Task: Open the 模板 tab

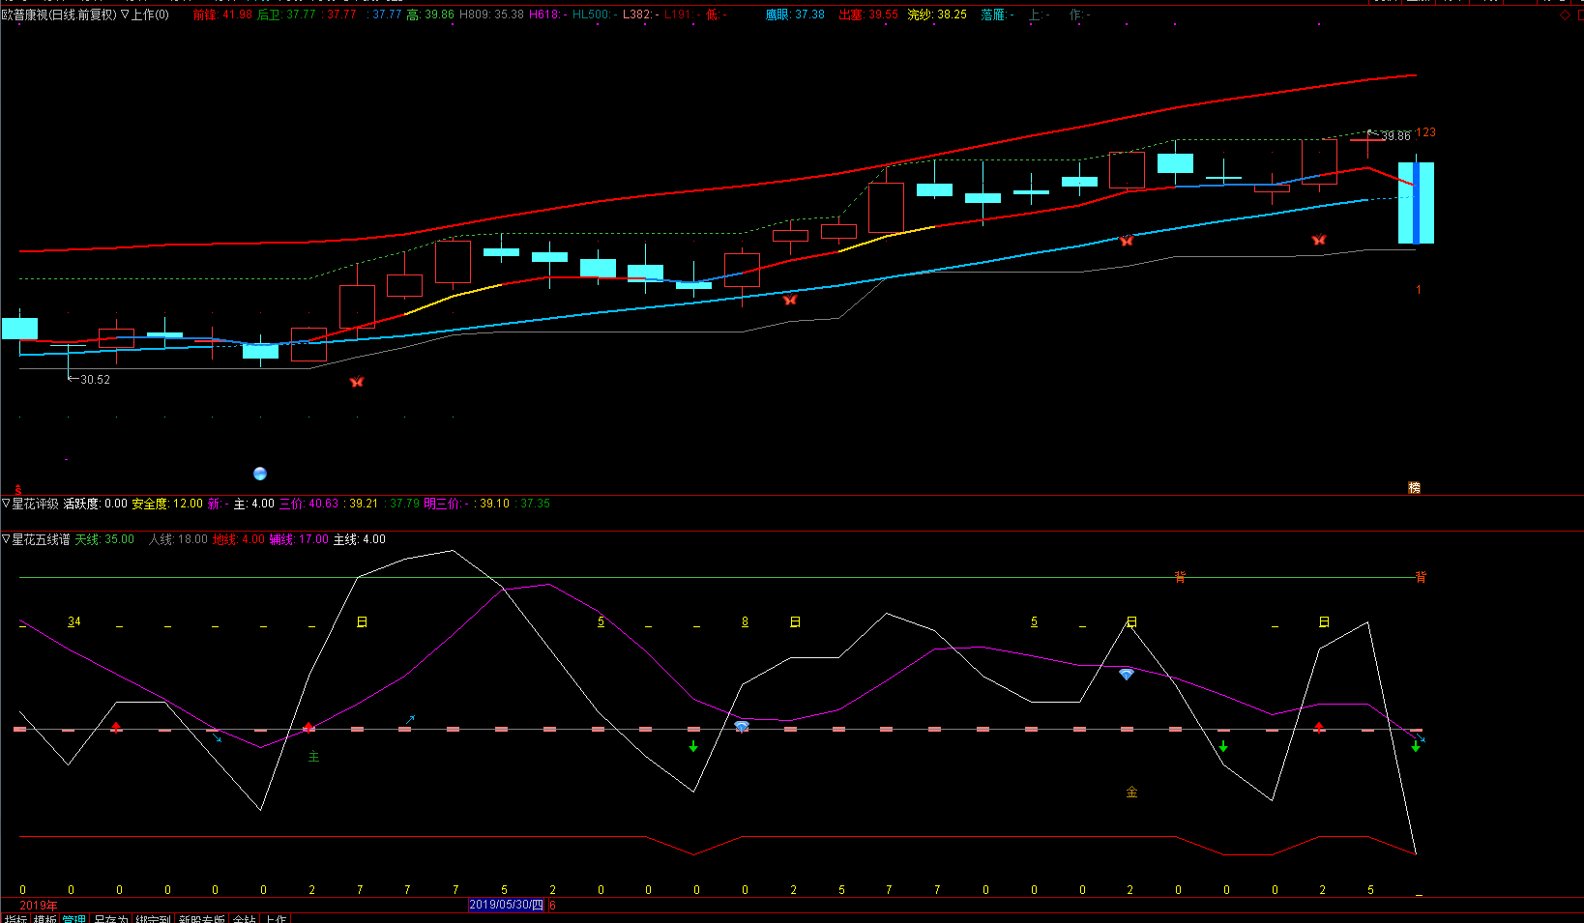Action: tap(45, 918)
